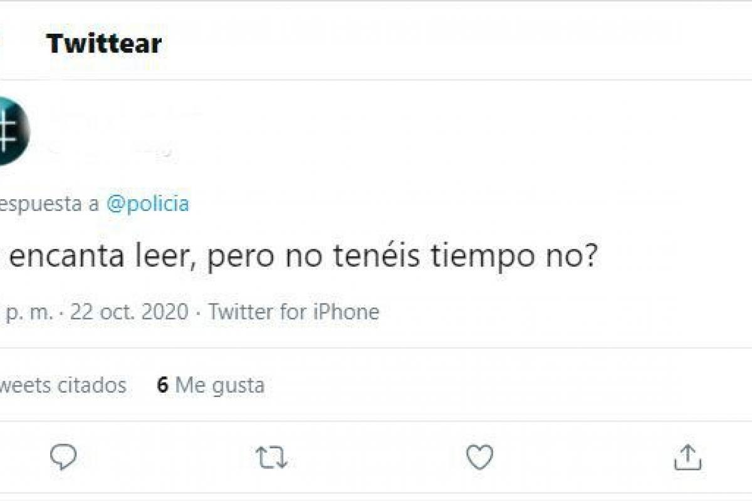Like the tweet with the heart icon
Viewport: 752px width, 501px height.
(480, 458)
